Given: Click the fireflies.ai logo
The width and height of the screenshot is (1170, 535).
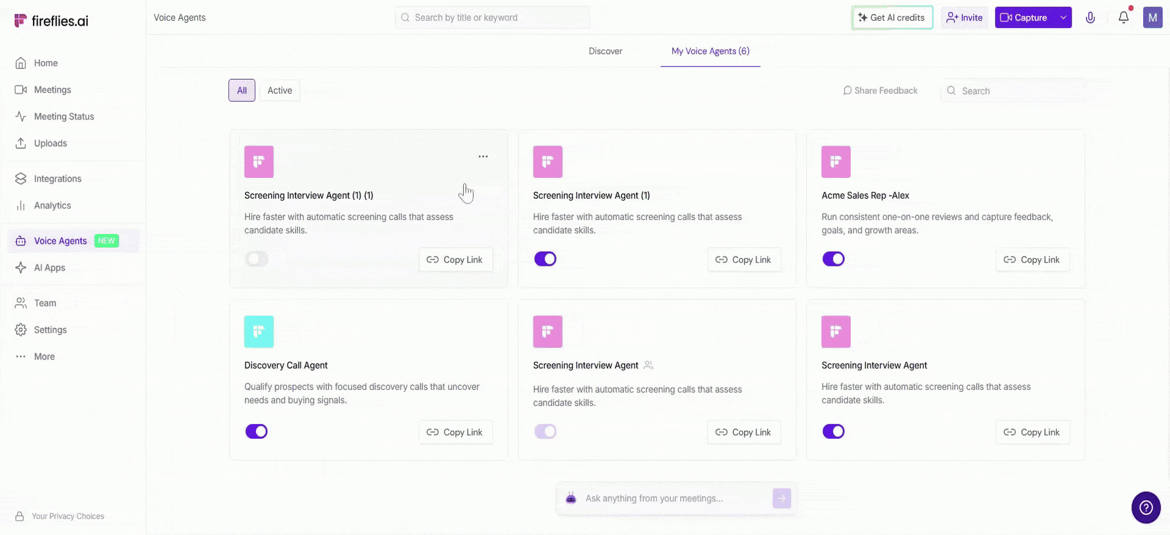Looking at the screenshot, I should tap(51, 21).
